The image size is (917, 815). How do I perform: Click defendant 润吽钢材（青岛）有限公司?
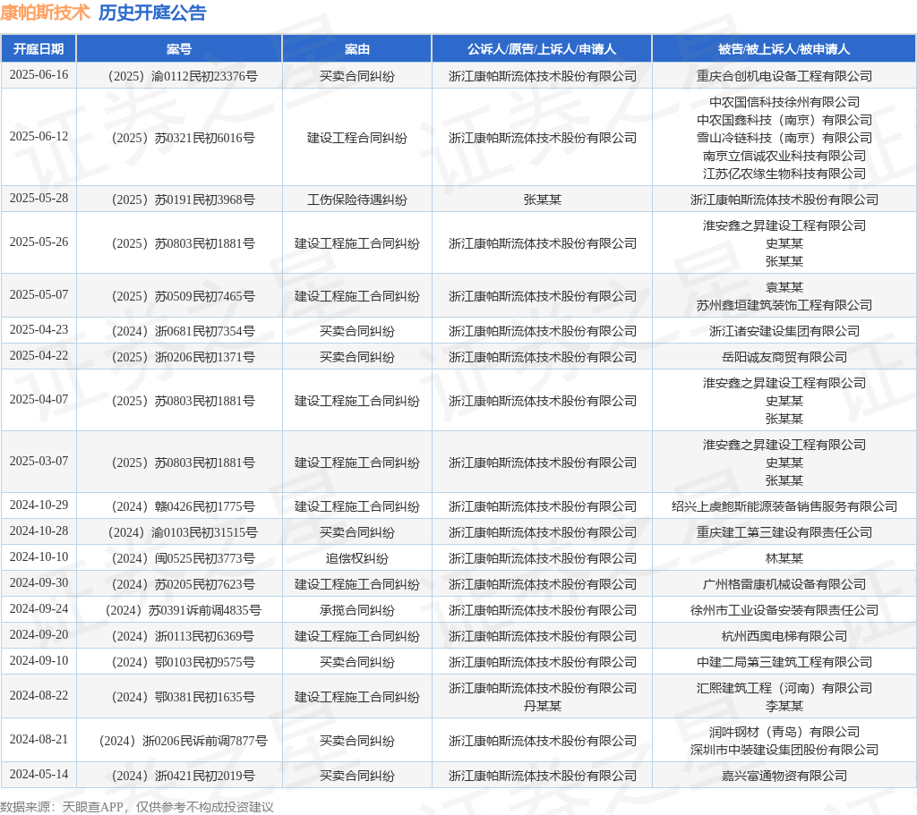[x=784, y=732]
